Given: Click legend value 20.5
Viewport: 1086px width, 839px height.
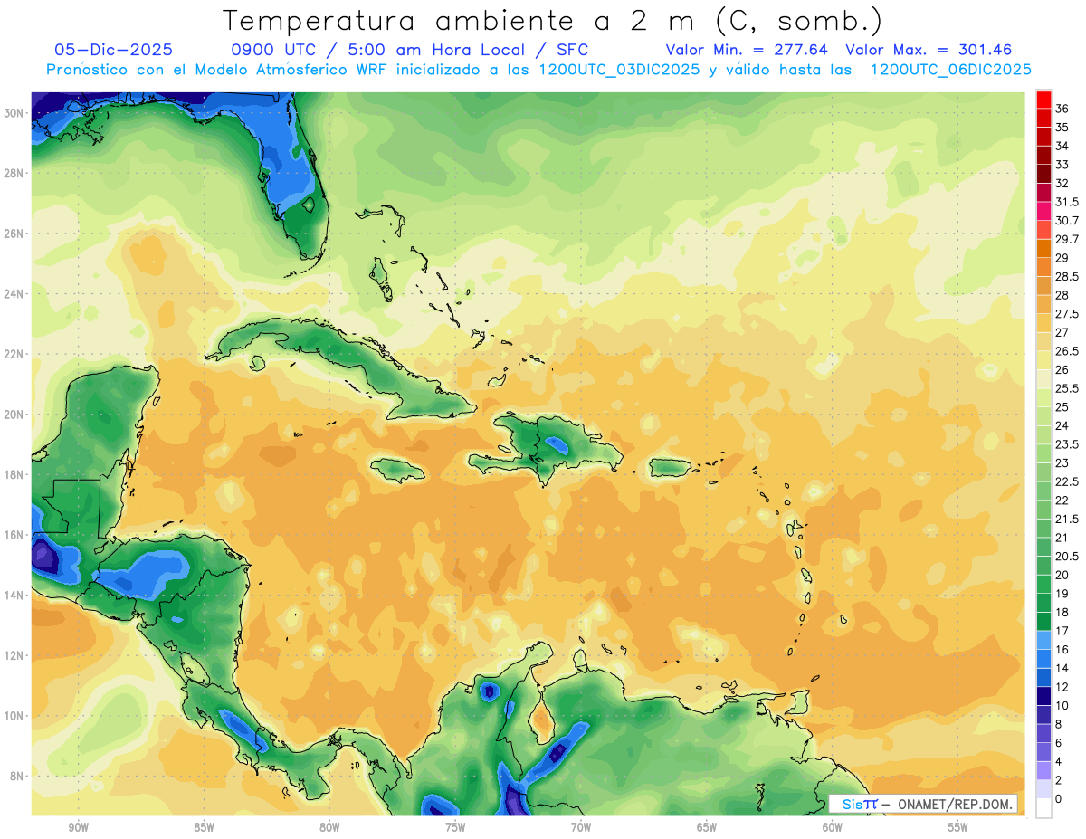Looking at the screenshot, I should (x=1067, y=556).
